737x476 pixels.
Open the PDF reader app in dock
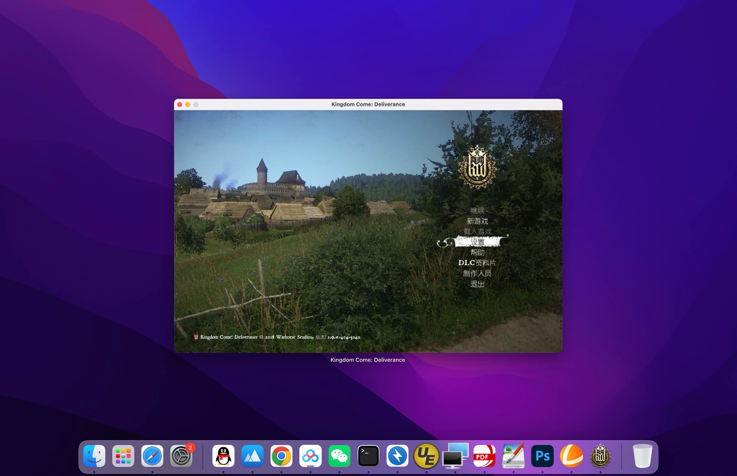pyautogui.click(x=484, y=456)
